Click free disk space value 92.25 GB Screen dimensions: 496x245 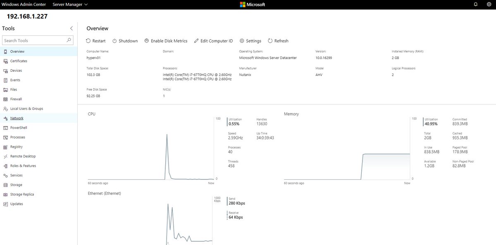coord(93,96)
